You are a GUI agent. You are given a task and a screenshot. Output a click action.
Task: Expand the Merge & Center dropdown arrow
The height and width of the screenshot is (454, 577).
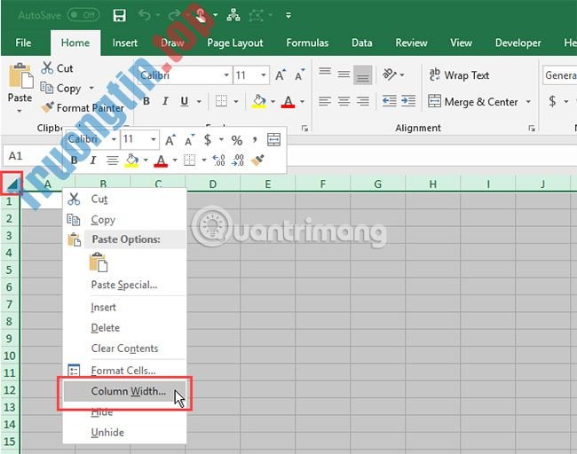528,101
